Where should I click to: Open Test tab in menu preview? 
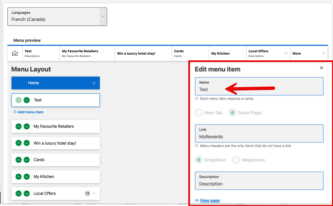point(41,54)
